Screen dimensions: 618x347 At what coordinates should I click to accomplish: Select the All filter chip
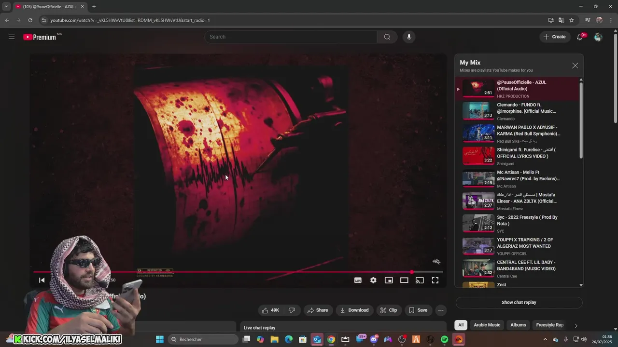coord(461,325)
